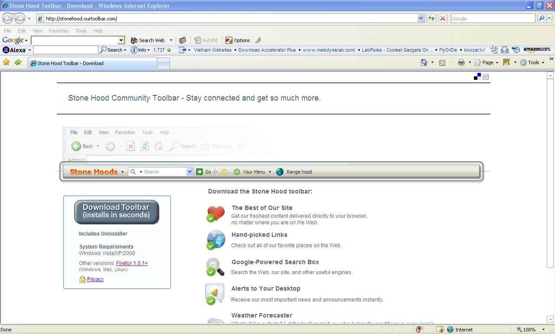Open the Alexa logo dropdown menu
555x334 pixels.
[x=29, y=50]
